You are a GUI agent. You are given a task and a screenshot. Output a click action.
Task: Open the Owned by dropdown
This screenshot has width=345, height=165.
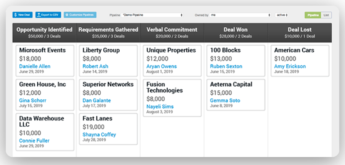[x=240, y=15]
